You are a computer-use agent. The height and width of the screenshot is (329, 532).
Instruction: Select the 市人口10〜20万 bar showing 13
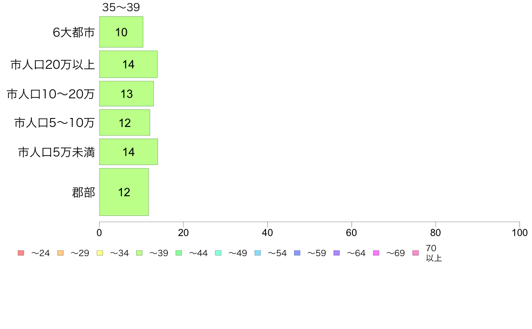point(127,93)
